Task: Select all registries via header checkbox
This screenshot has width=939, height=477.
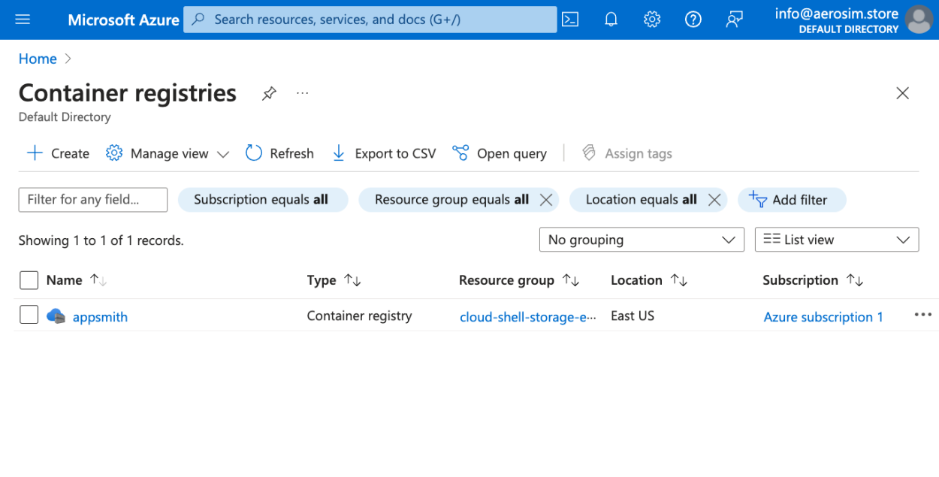Action: click(29, 279)
